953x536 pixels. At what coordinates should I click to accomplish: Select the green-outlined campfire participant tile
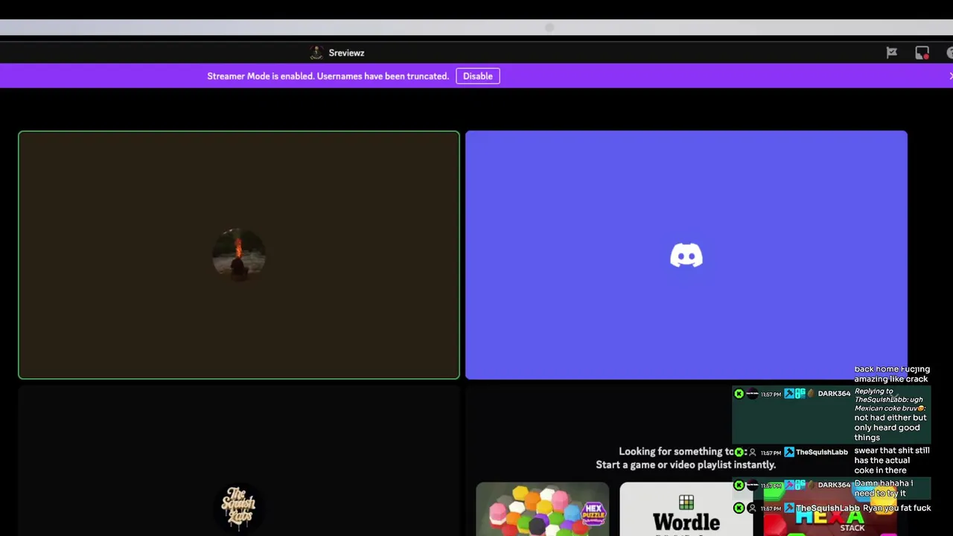(239, 255)
